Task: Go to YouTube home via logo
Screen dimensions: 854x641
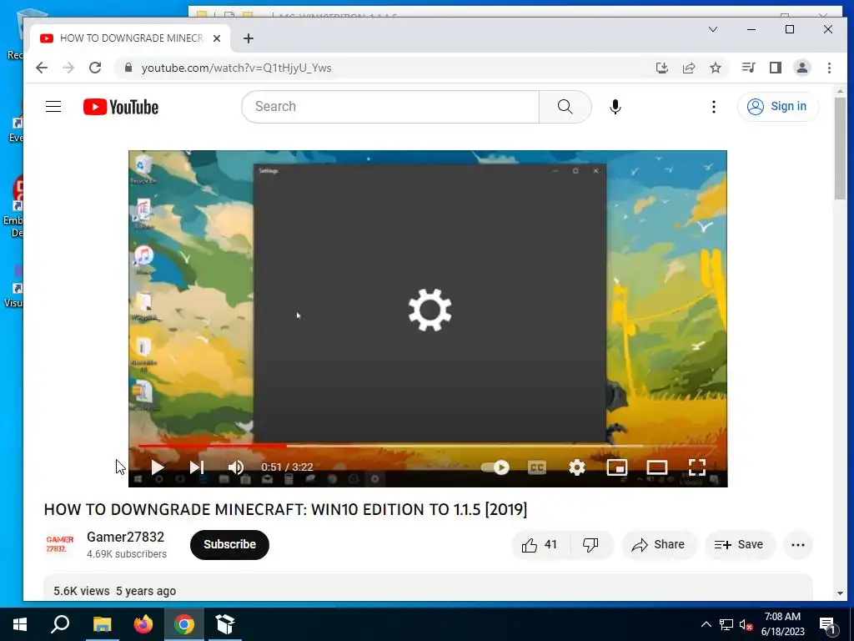Action: [121, 107]
